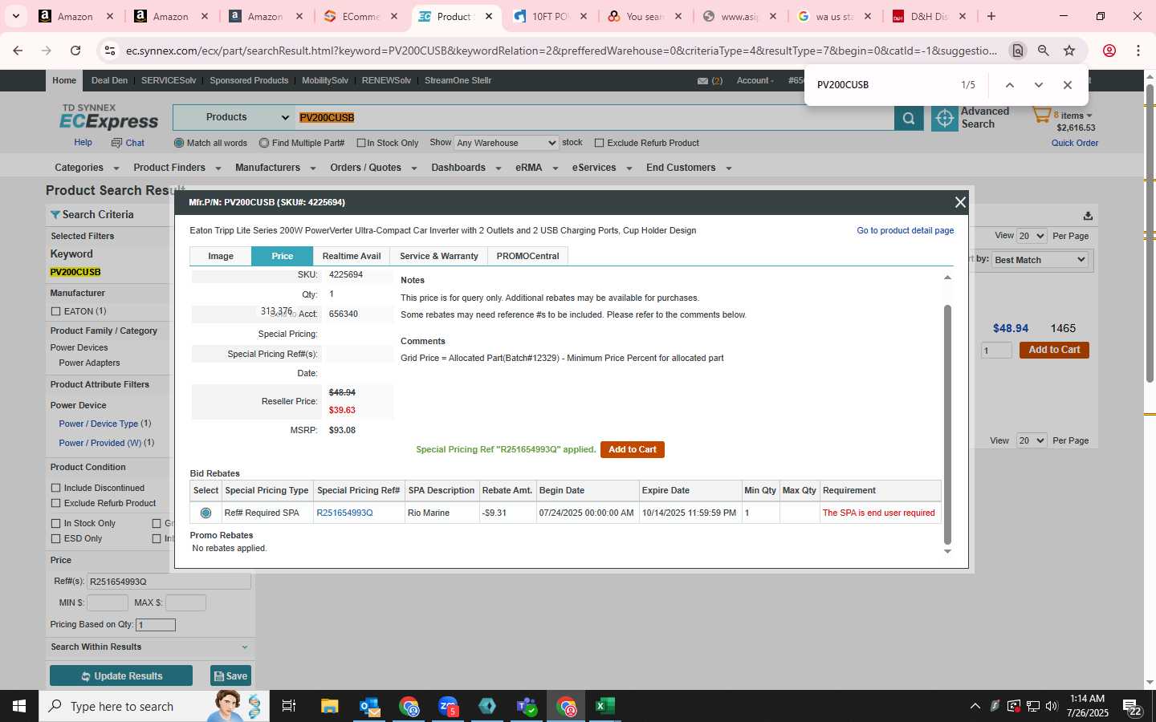Click the export download icon
The height and width of the screenshot is (722, 1156).
[1088, 216]
